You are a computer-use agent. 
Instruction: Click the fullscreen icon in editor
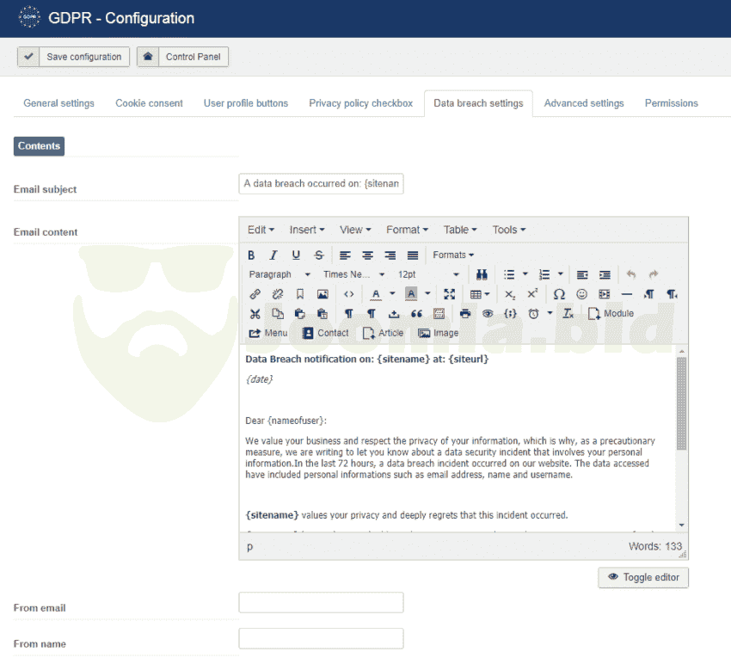click(x=449, y=294)
